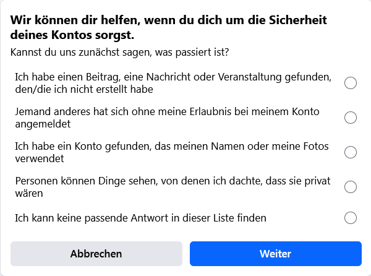Choose the radio for no matching answer
The width and height of the screenshot is (371, 276).
[351, 218]
